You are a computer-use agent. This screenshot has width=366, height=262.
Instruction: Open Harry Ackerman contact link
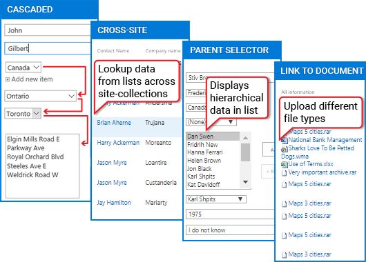click(x=118, y=143)
